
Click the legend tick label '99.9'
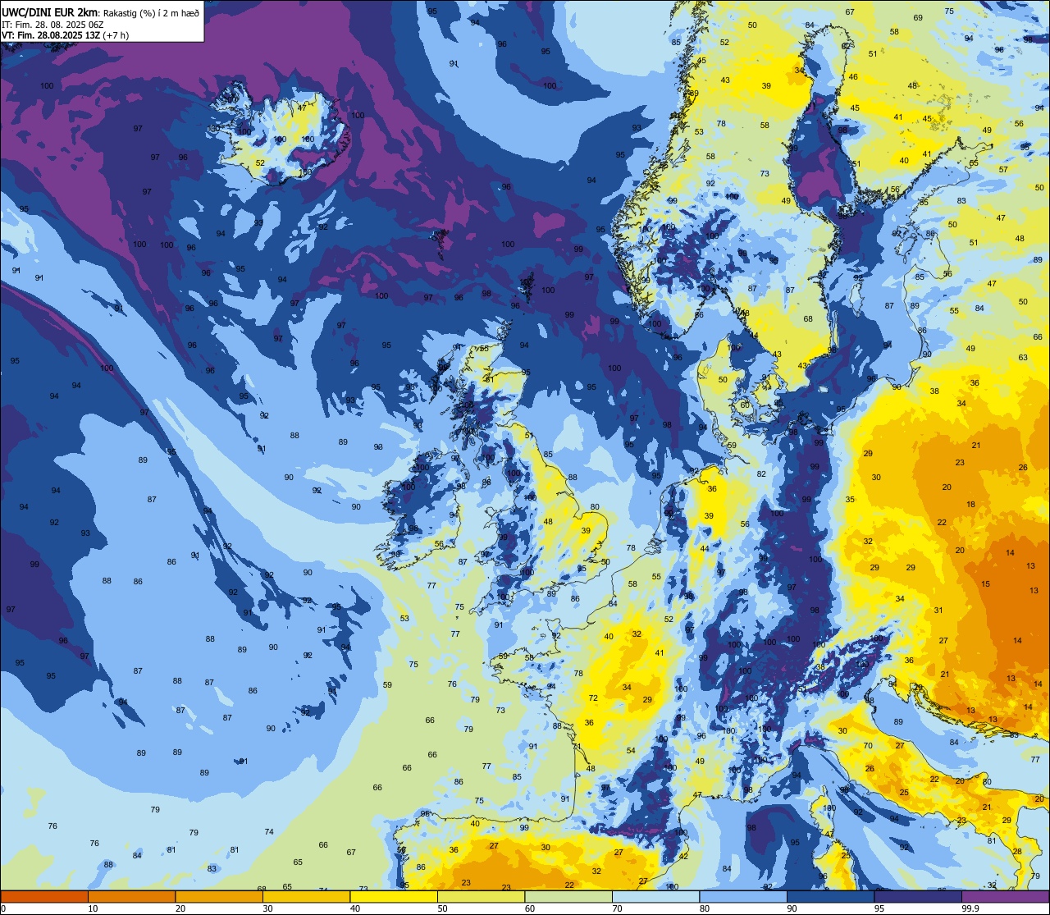[x=969, y=908]
